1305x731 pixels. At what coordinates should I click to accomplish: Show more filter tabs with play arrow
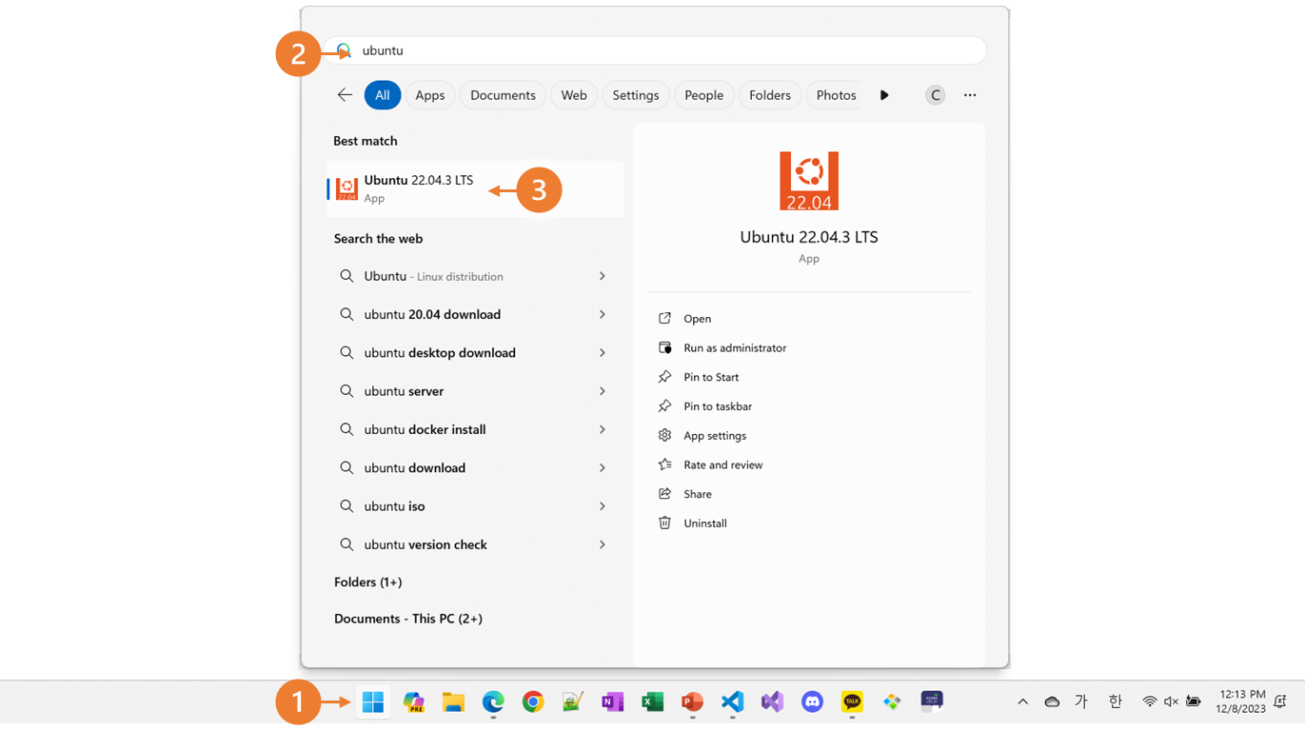pyautogui.click(x=884, y=95)
